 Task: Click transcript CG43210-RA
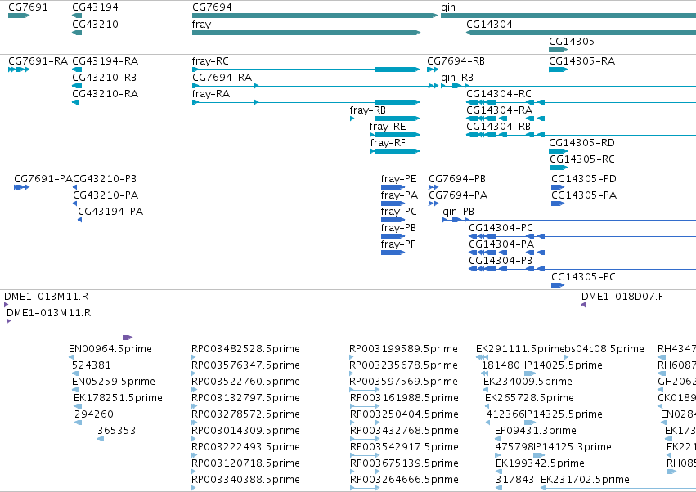pyautogui.click(x=106, y=94)
